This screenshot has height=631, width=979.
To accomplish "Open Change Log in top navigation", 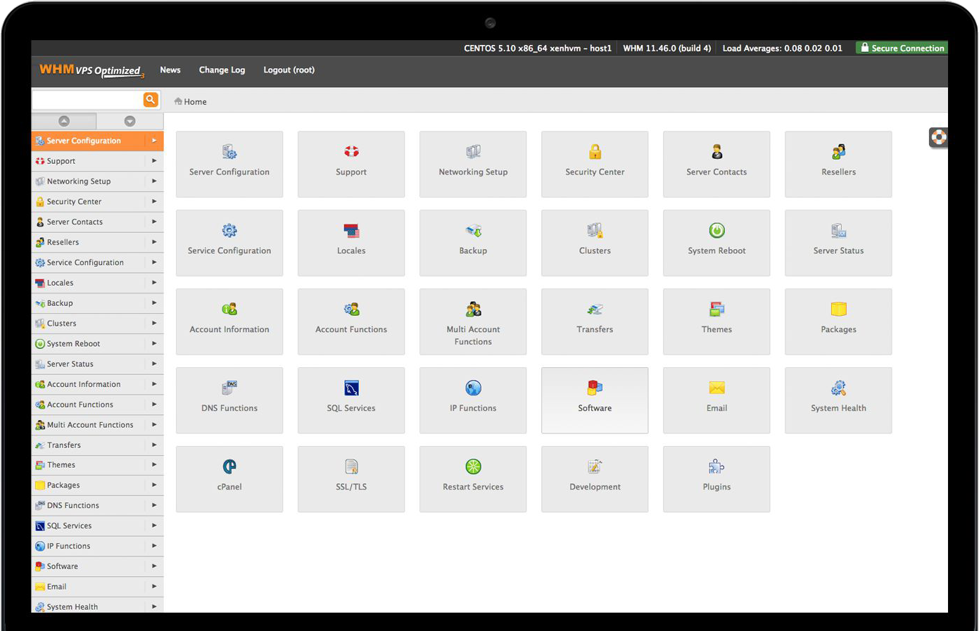I will point(222,70).
